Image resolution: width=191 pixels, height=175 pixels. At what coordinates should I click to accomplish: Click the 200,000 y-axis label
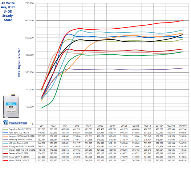[30, 90]
